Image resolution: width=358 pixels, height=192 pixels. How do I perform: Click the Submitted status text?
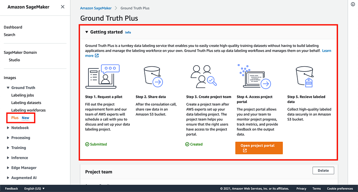coord(98,144)
